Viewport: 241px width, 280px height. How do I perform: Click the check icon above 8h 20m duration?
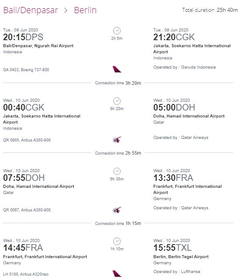(x=117, y=101)
